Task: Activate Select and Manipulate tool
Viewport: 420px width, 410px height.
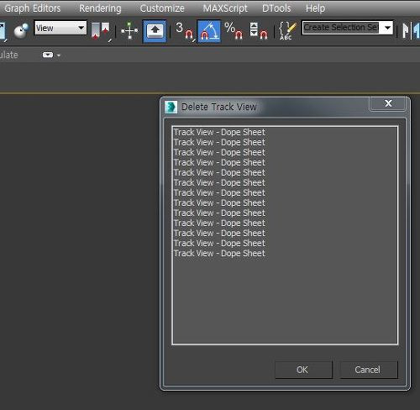Action: 129,30
